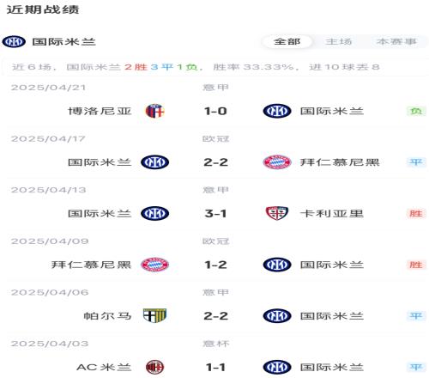
Task: Click the Cagliari team crest
Action: pyautogui.click(x=277, y=214)
